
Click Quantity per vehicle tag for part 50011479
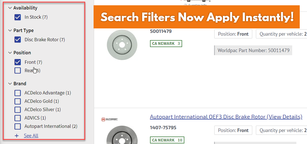281,34
